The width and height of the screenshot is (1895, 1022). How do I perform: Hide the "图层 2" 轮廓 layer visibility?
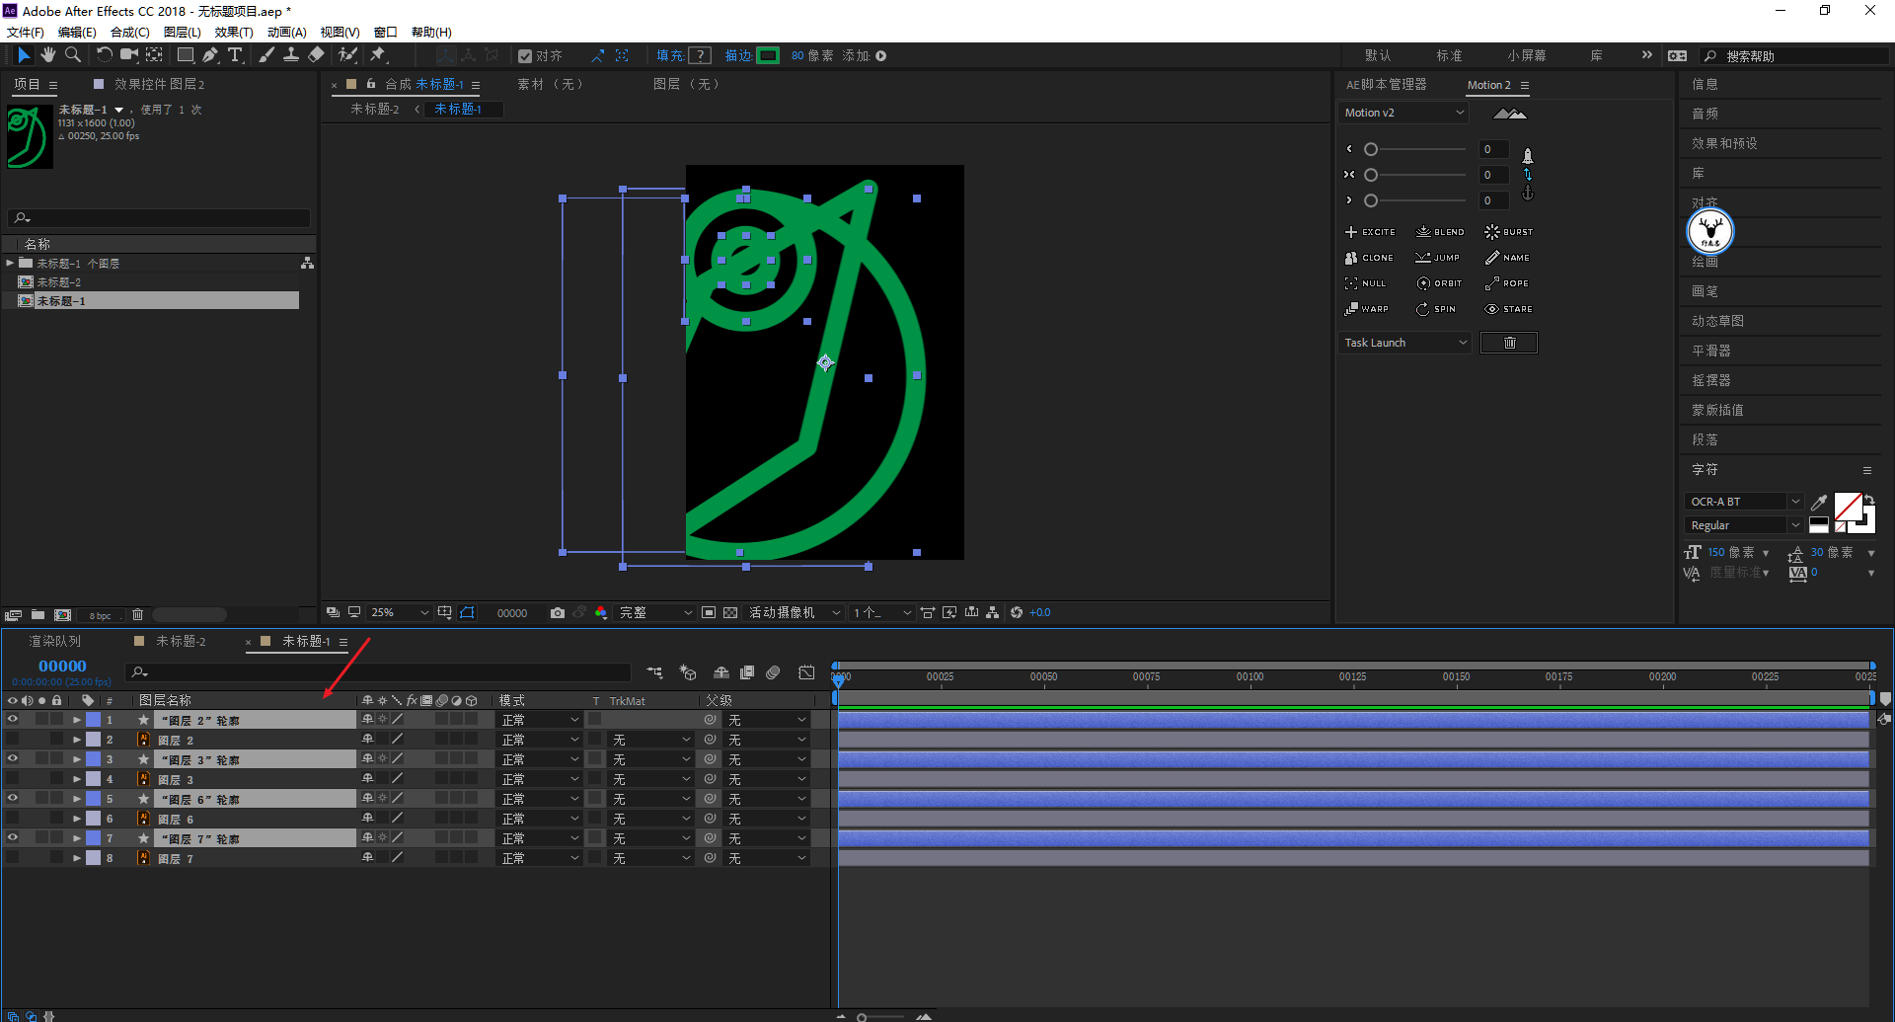[x=13, y=720]
